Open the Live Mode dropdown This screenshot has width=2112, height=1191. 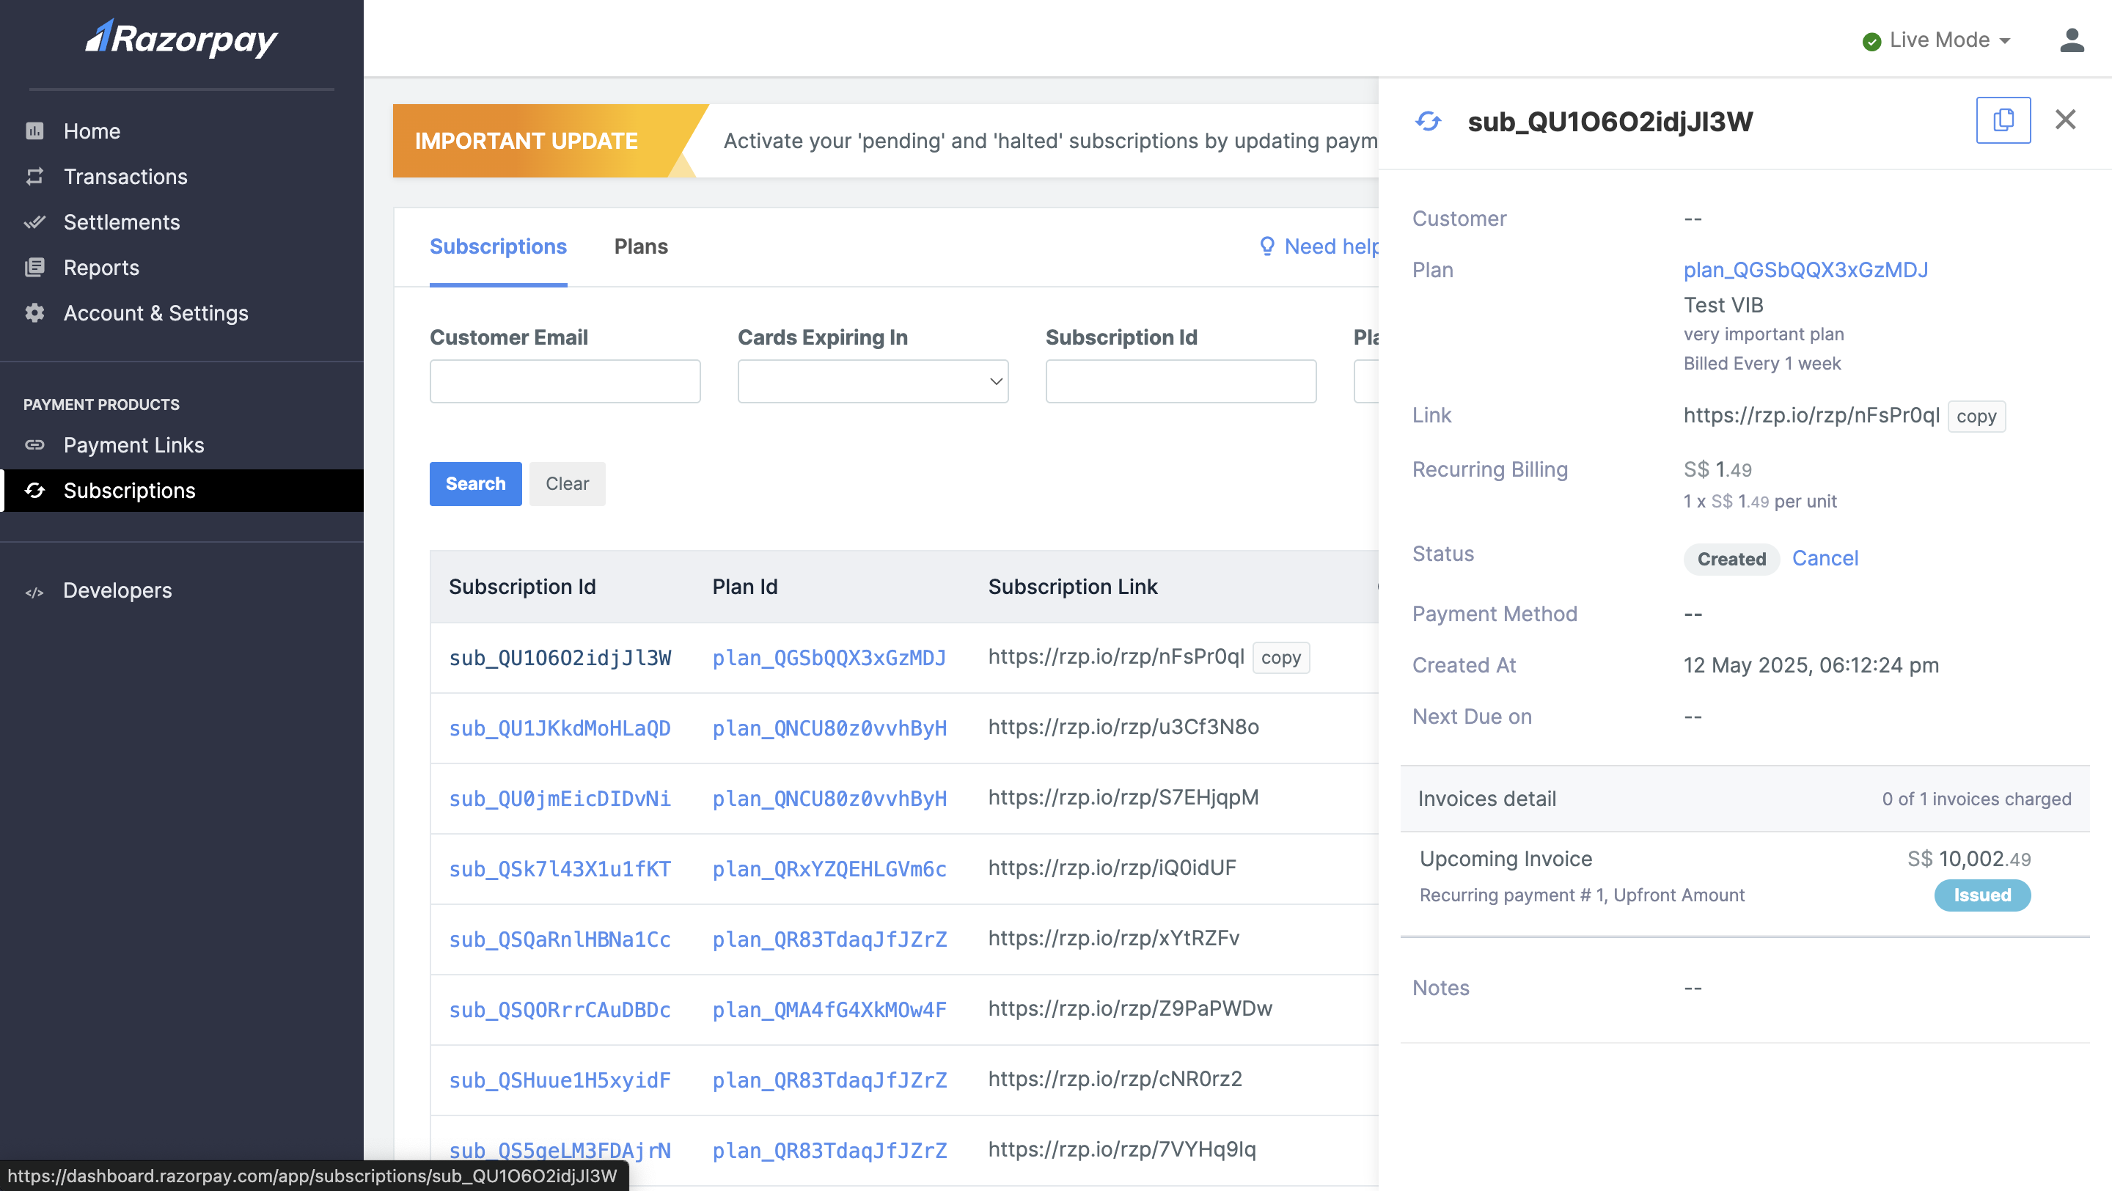click(x=1937, y=40)
